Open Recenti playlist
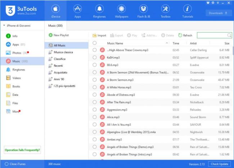 tap(66, 66)
